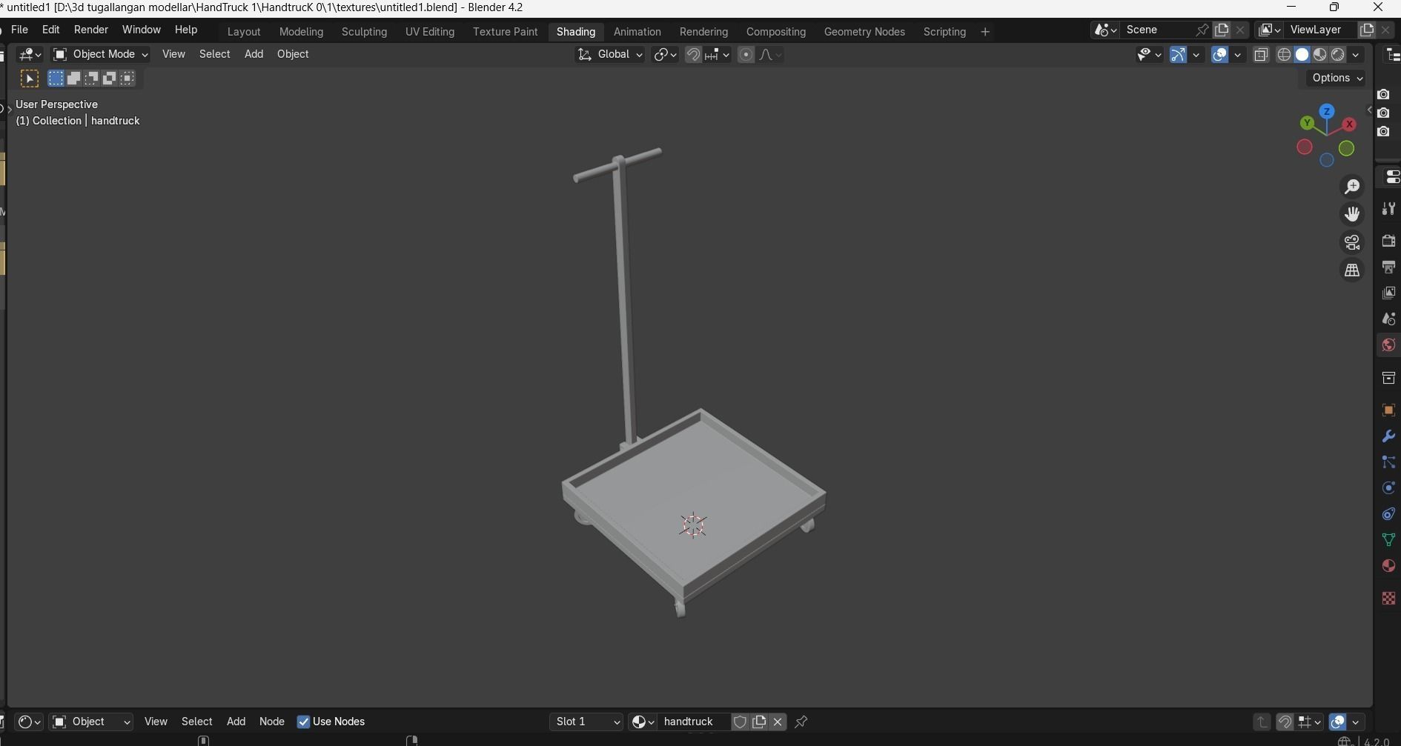
Task: Click the Move view hand icon
Action: point(1352,214)
